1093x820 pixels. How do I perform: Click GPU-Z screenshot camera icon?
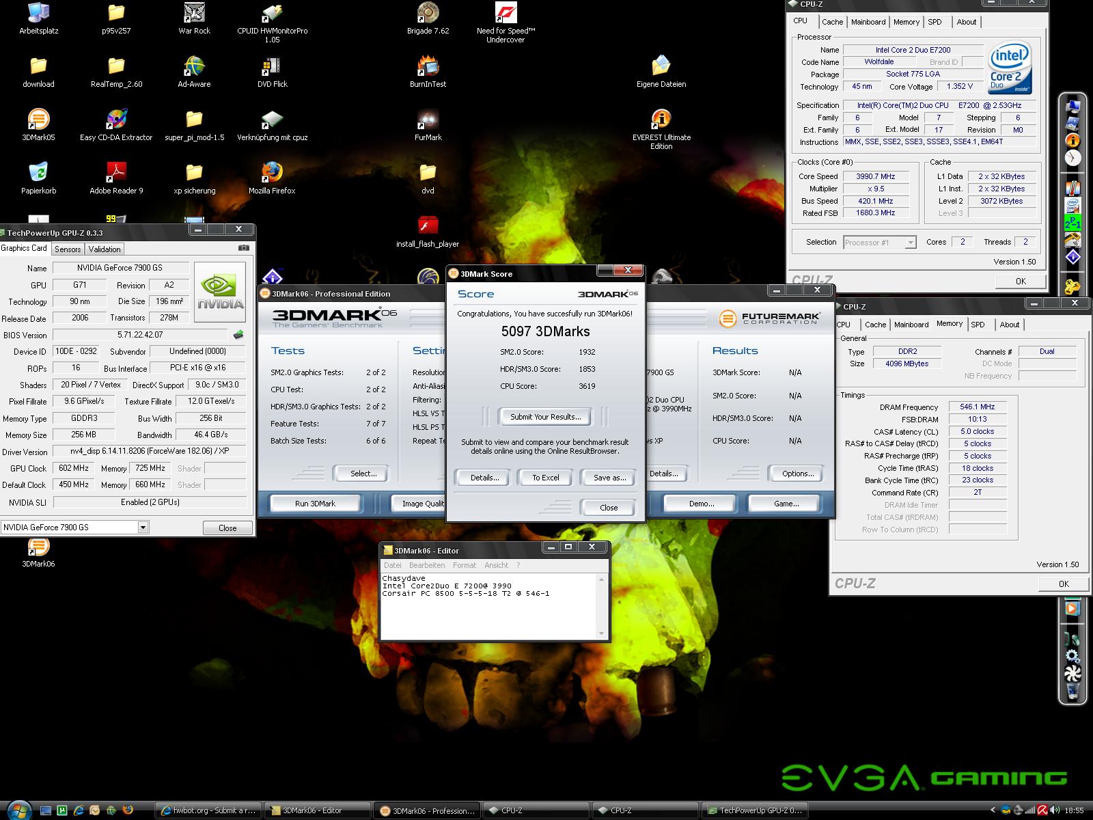[x=243, y=248]
